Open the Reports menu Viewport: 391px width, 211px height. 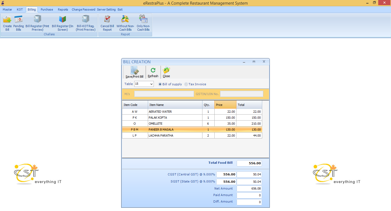click(63, 10)
